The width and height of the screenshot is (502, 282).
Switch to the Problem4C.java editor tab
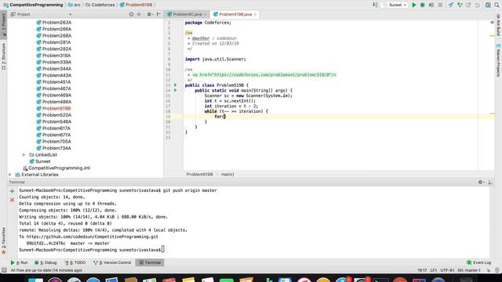click(187, 14)
